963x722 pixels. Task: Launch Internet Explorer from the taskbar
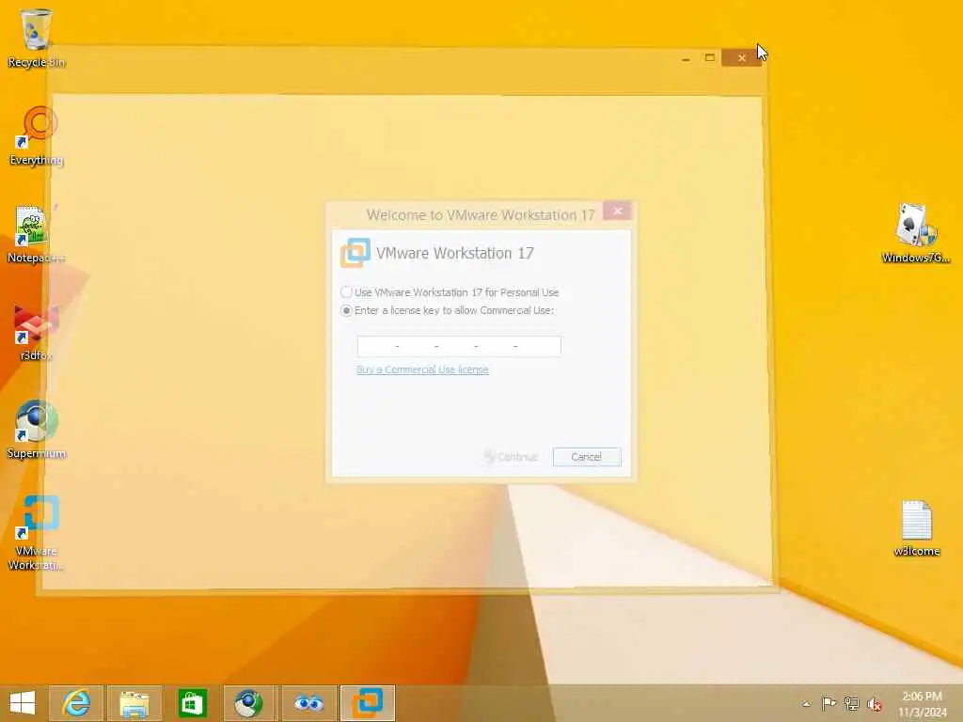(75, 703)
